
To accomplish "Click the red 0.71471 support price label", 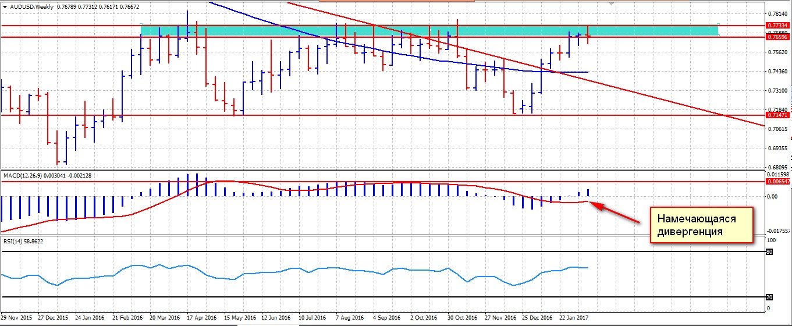I will pos(777,115).
